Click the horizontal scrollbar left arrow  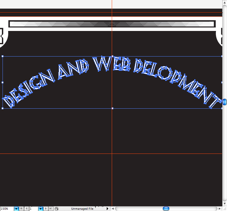click(113, 208)
